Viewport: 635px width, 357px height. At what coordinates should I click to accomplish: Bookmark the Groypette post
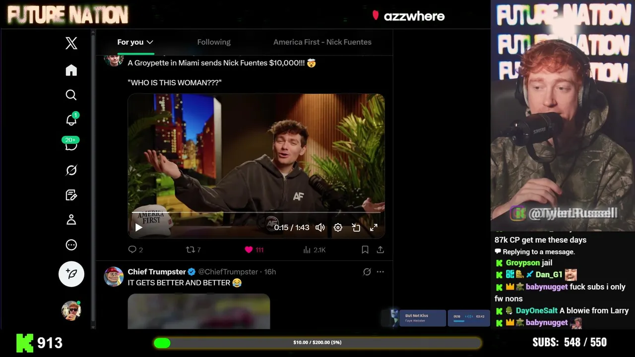tap(365, 250)
